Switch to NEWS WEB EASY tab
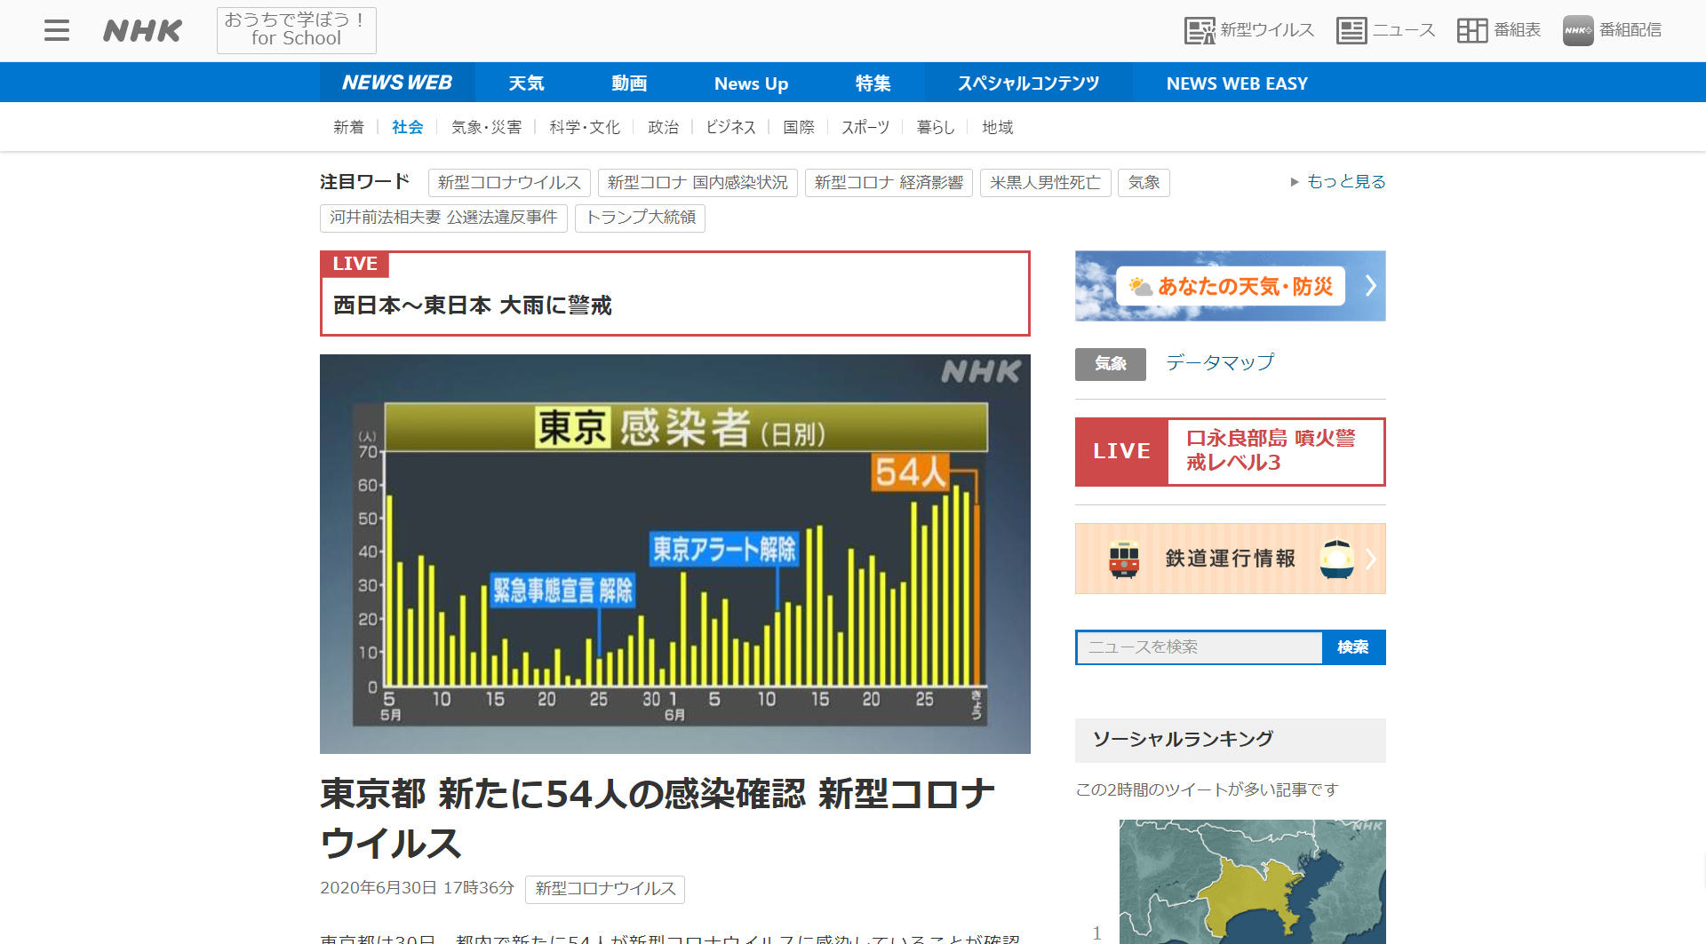1706x944 pixels. (1236, 83)
